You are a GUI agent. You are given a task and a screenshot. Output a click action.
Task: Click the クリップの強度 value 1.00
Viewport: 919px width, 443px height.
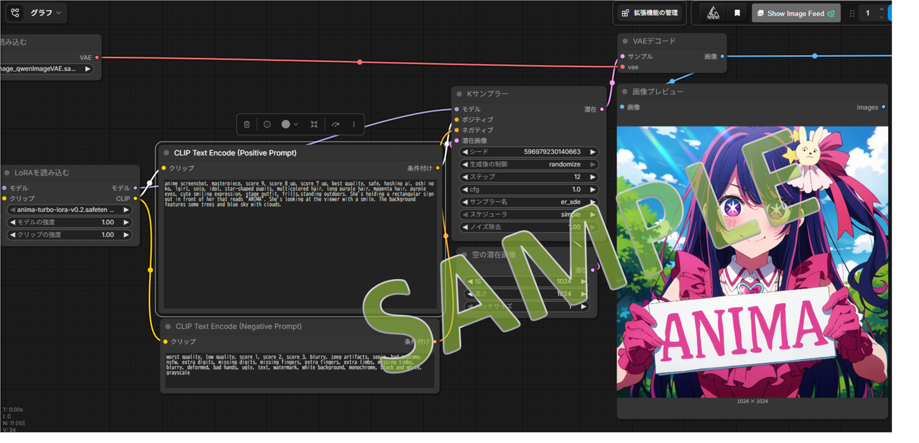coord(108,235)
